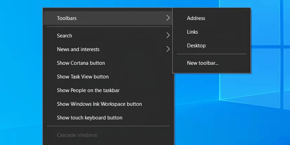Toggle Show Cortana button
Screen dimensions: 290x145
(81, 63)
